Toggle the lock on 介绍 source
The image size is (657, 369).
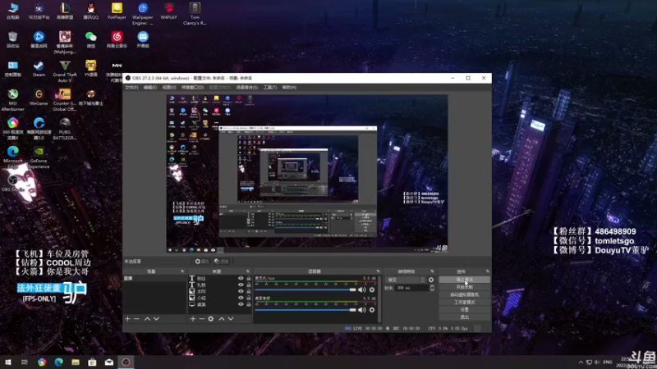tap(249, 298)
